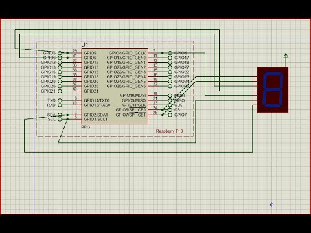
Task: Click pin number 40 on the chip
Action: click(x=75, y=89)
